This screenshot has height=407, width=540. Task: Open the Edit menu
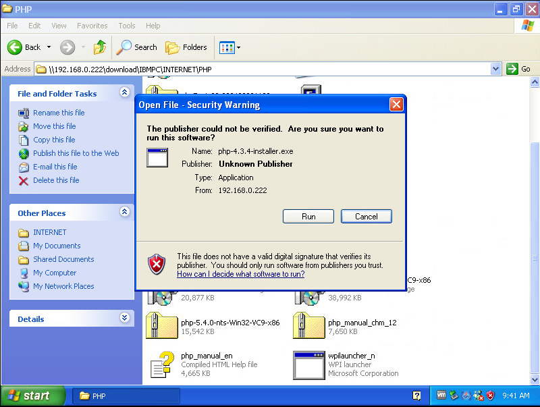[x=34, y=26]
